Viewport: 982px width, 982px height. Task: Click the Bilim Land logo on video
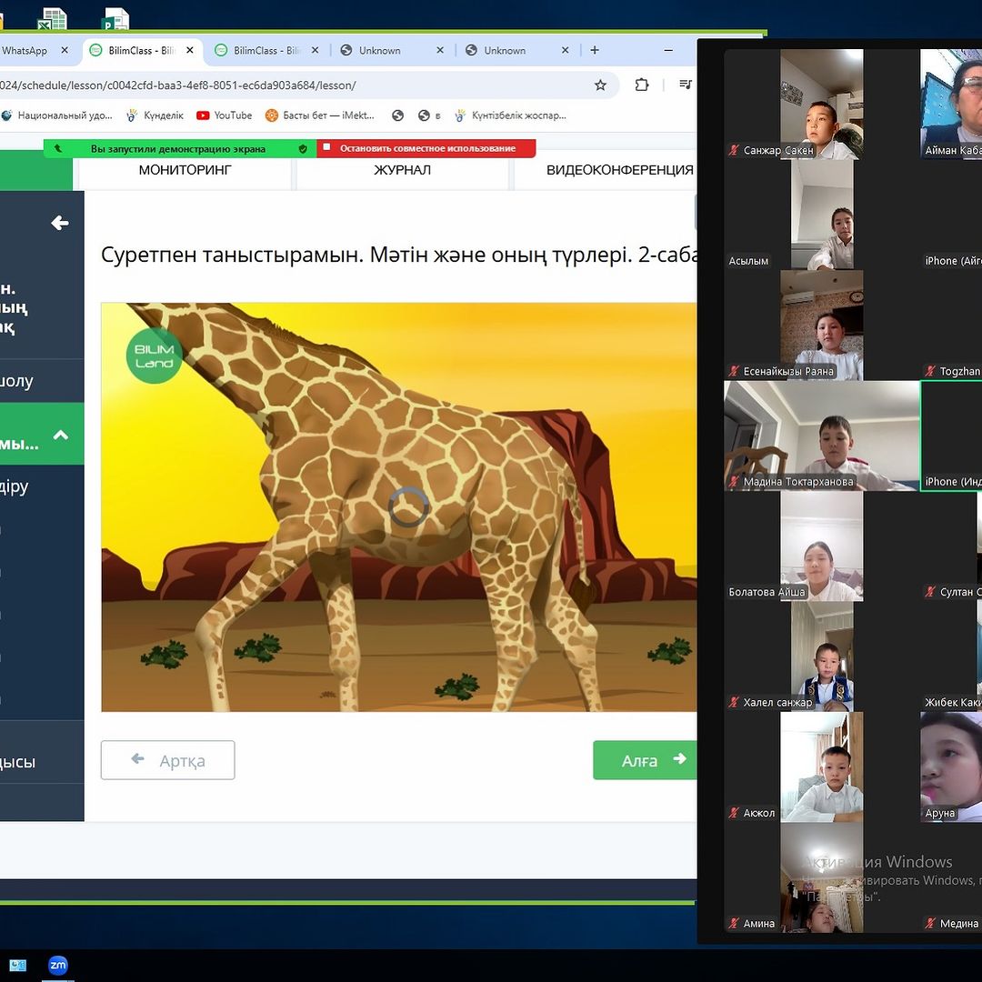154,356
